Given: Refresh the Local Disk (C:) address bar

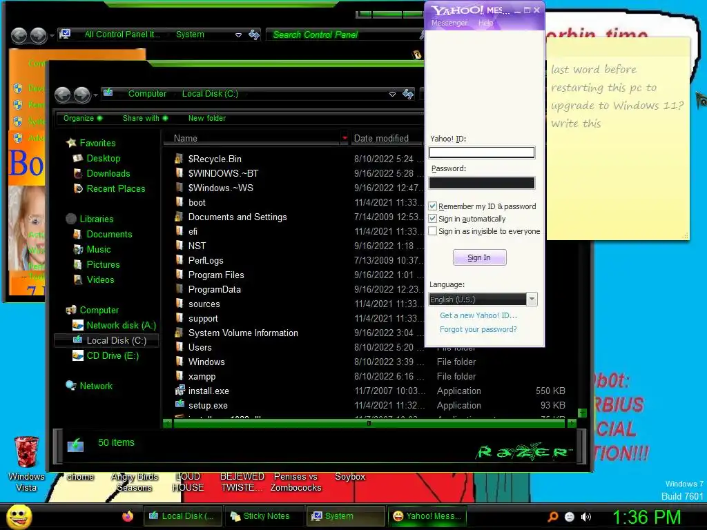Looking at the screenshot, I should (407, 94).
